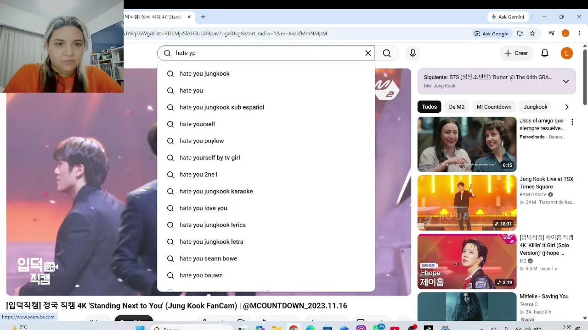Open the sponsored ad video thumbnail
Image resolution: width=588 pixels, height=330 pixels.
[467, 144]
